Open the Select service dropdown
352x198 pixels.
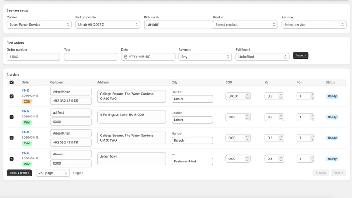pos(314,25)
